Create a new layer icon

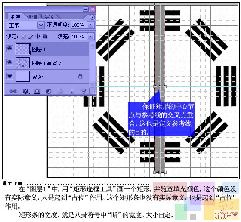[x=72, y=91]
